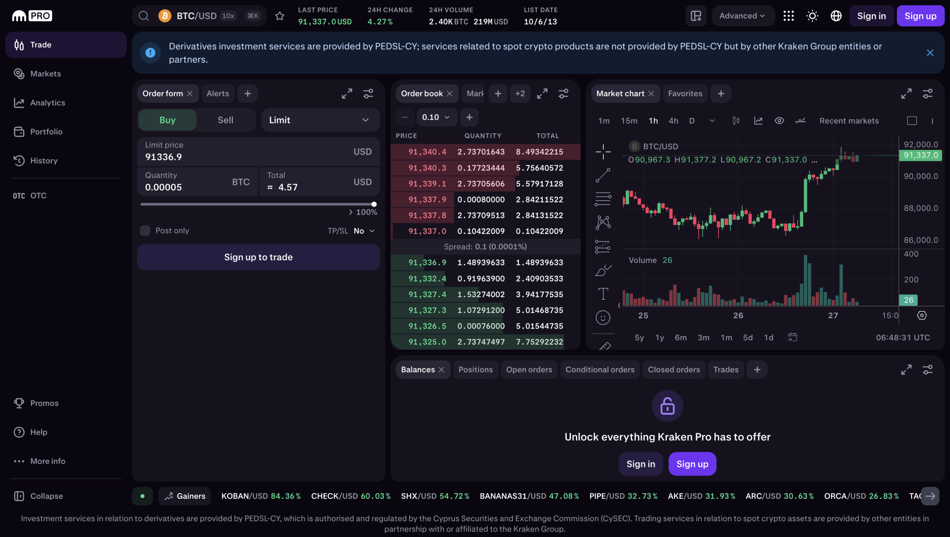Open KOBAN/USD from the gainers ticker
This screenshot has width=950, height=537.
261,496
